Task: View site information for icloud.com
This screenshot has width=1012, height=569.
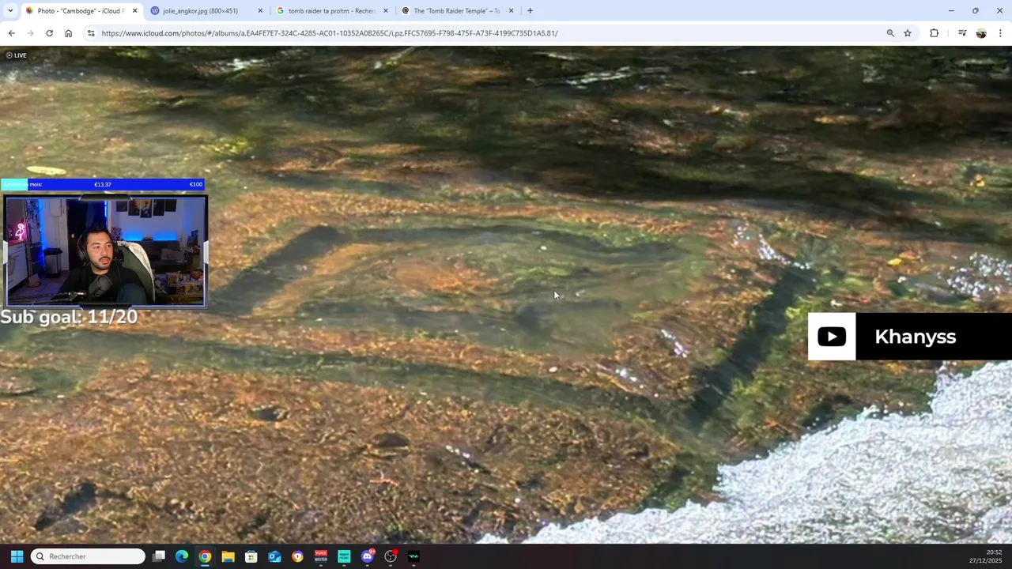Action: click(x=91, y=33)
